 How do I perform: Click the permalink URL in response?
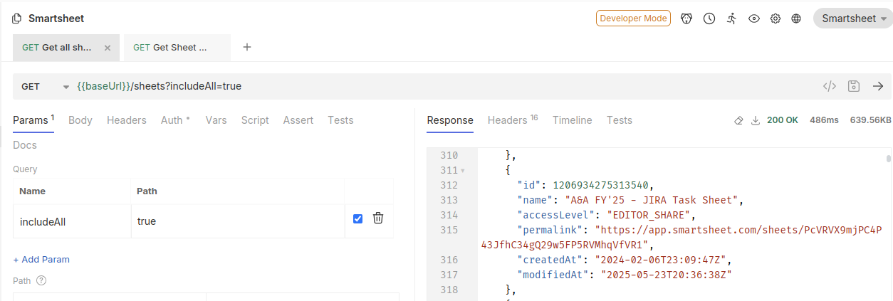(681, 237)
